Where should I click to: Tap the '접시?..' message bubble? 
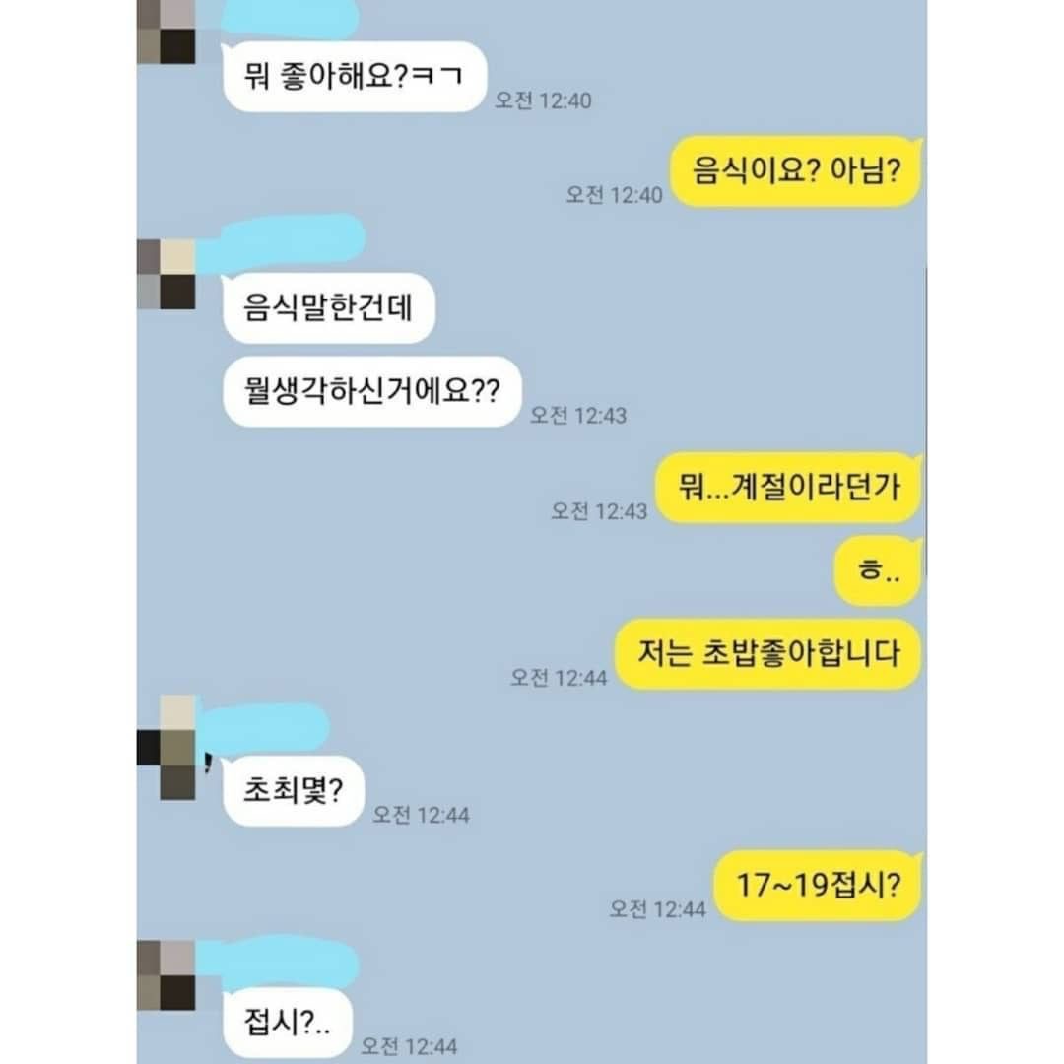287,1023
